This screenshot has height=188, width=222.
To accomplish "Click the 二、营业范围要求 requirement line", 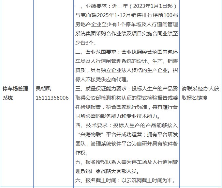I will click(x=127, y=52).
